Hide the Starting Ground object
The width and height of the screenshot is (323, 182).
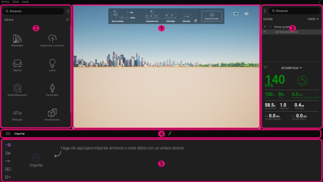(265, 32)
